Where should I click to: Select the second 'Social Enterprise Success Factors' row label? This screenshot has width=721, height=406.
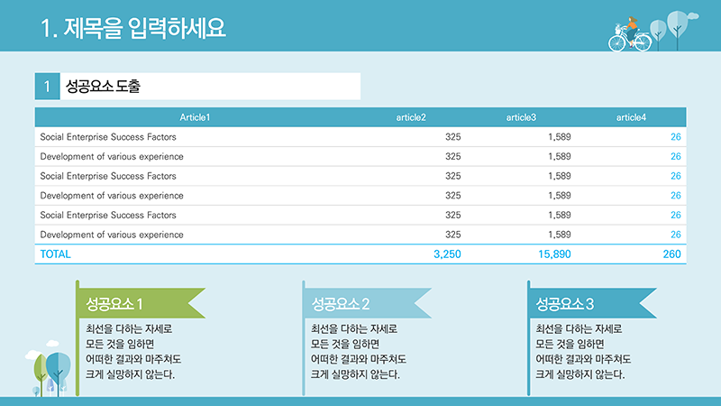pyautogui.click(x=108, y=176)
